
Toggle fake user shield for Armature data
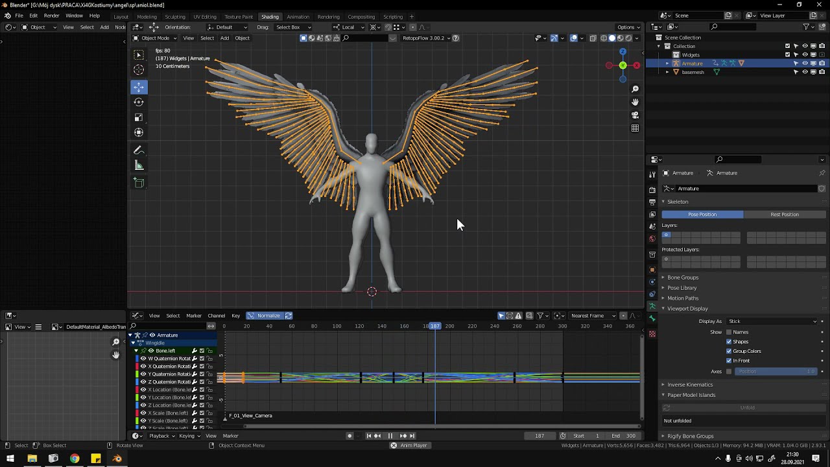[x=822, y=189]
